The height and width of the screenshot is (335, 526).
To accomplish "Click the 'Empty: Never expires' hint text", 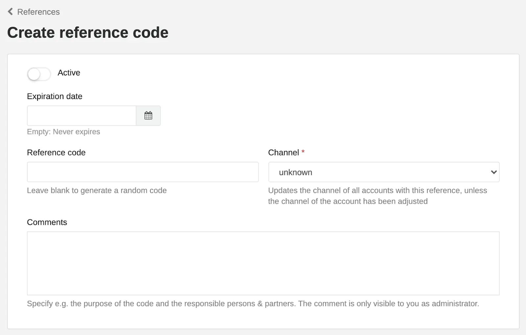I will 63,132.
